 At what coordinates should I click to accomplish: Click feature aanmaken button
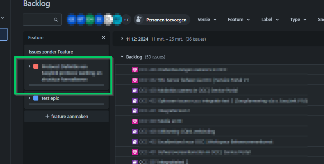tap(66, 116)
